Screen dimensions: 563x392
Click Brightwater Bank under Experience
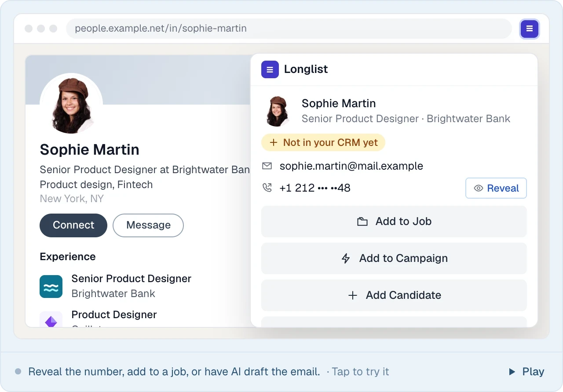[x=113, y=294]
